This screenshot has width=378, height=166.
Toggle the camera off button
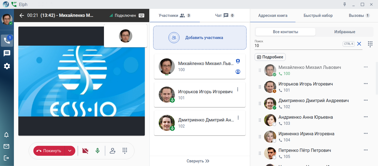click(x=85, y=151)
